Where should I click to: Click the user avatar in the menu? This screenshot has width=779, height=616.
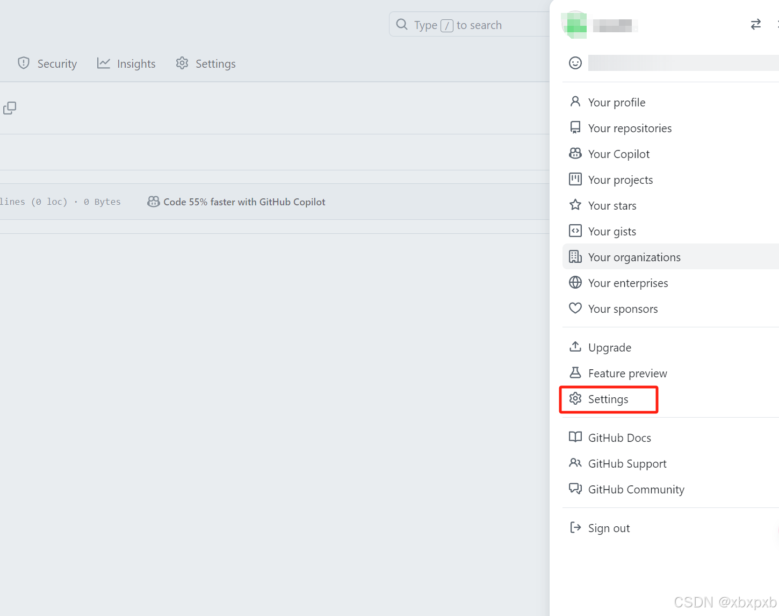574,25
